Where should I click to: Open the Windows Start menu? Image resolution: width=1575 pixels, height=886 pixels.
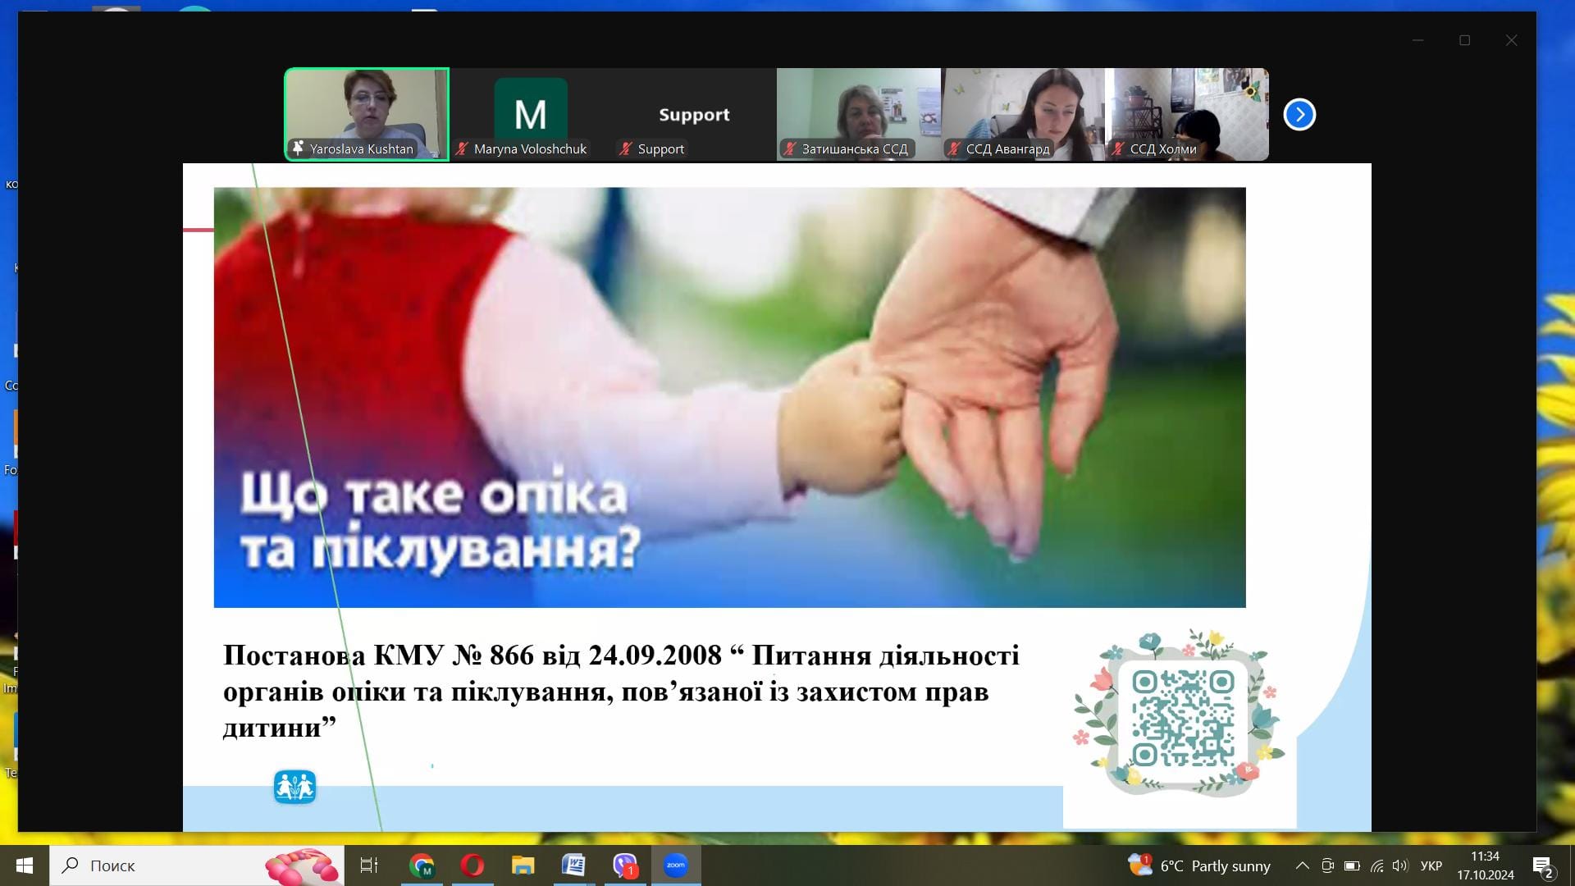tap(25, 865)
